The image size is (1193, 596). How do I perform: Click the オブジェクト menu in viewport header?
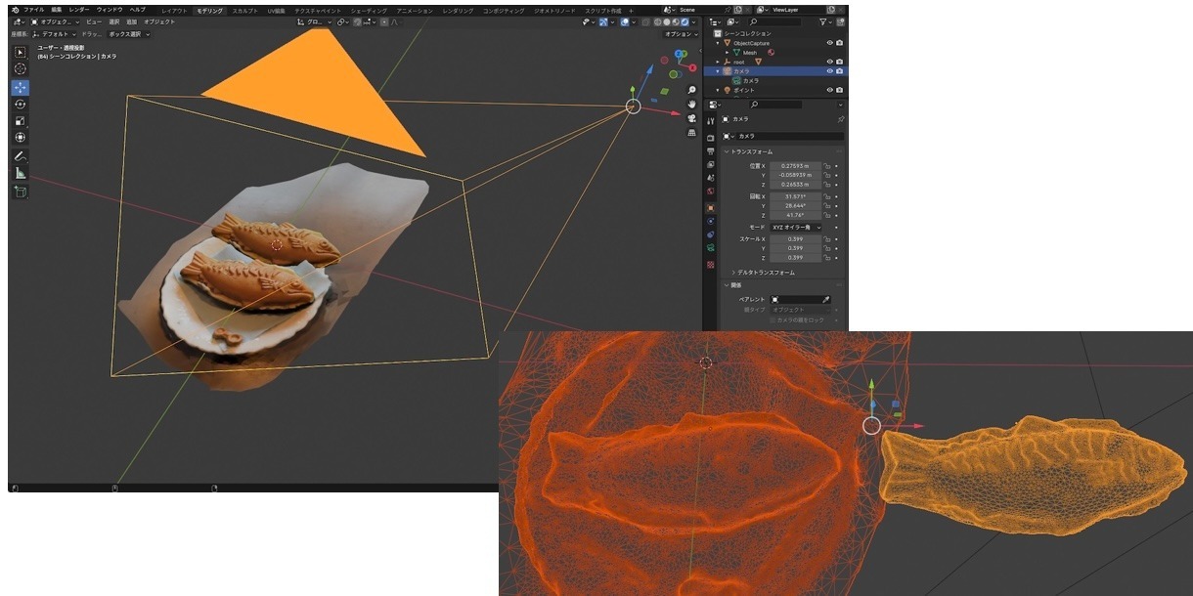159,21
